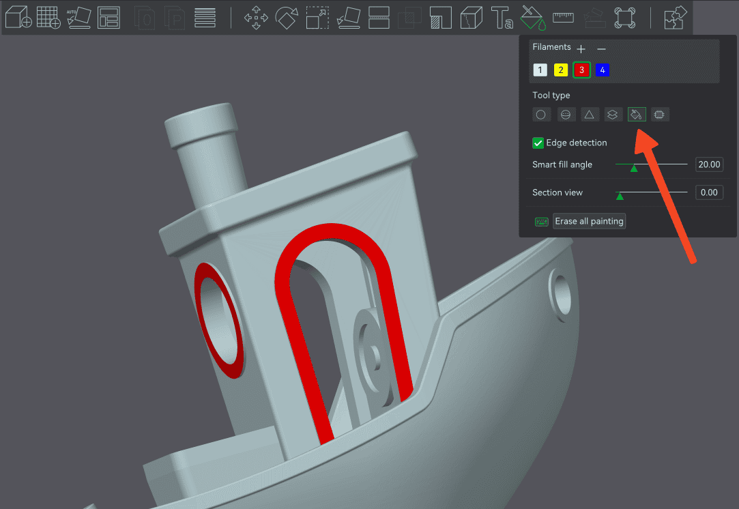Select the Gap fill tool type
This screenshot has height=509, width=739.
pos(660,115)
